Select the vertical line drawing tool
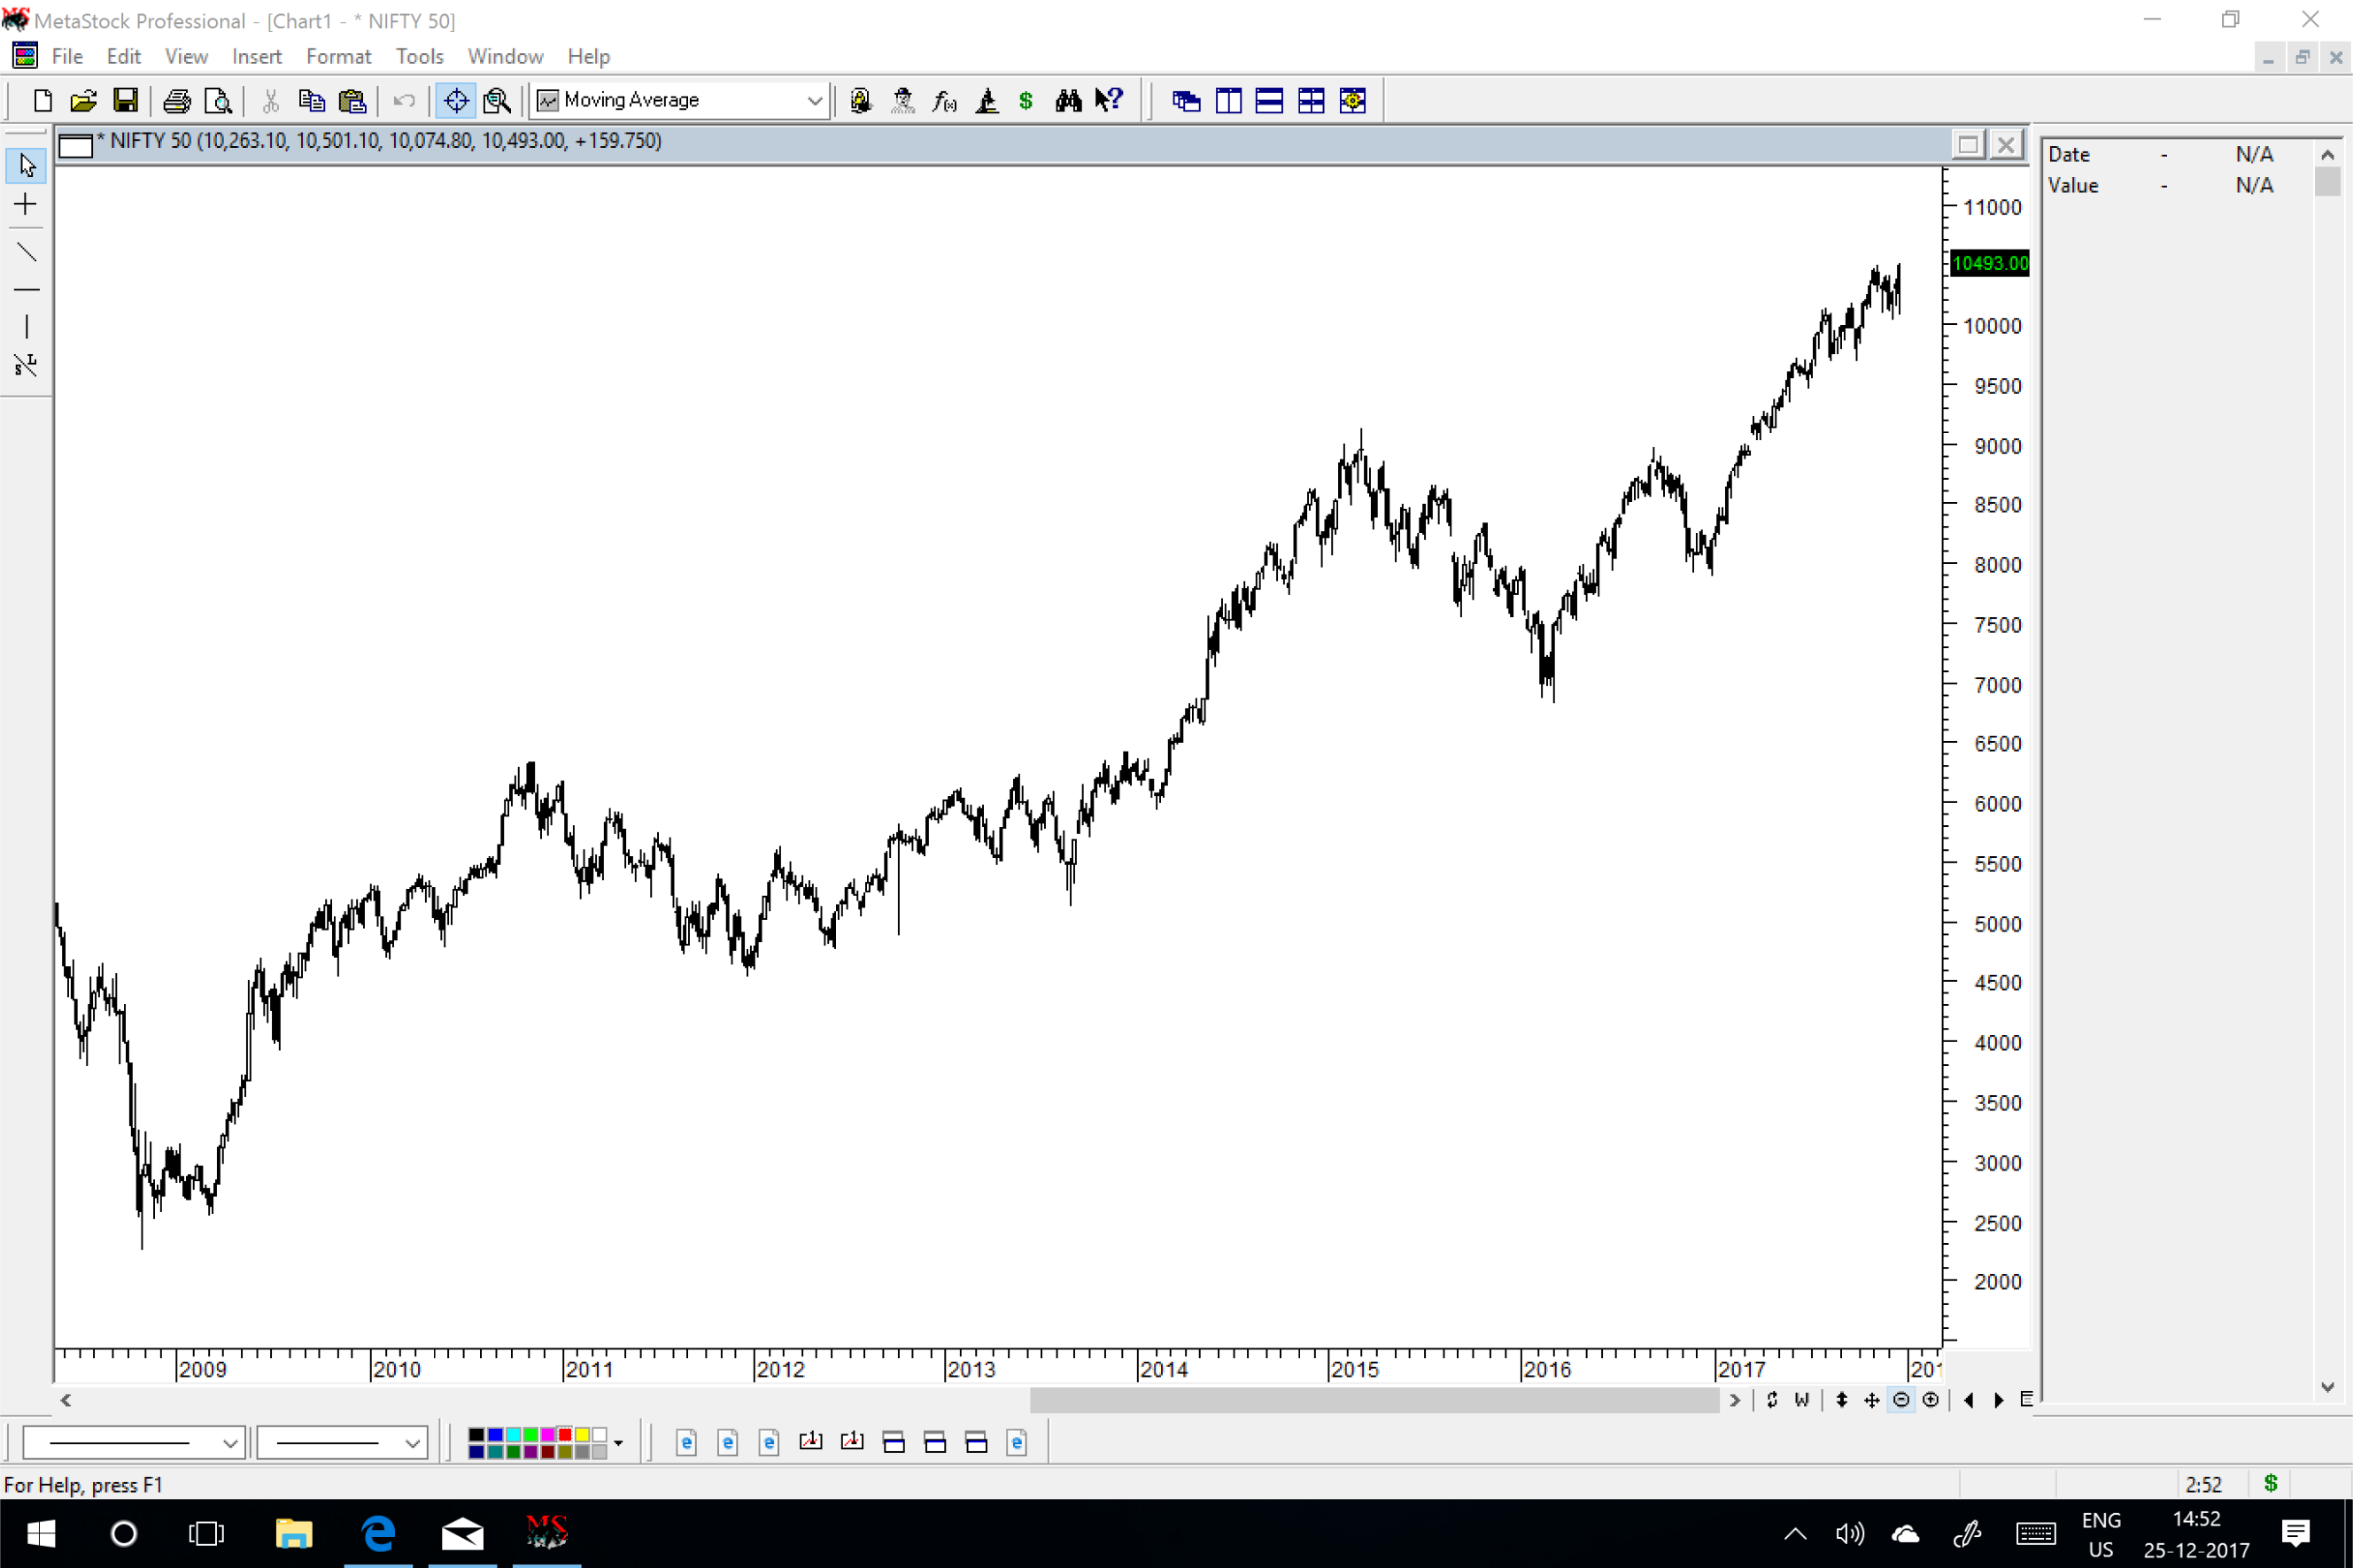 coord(26,326)
